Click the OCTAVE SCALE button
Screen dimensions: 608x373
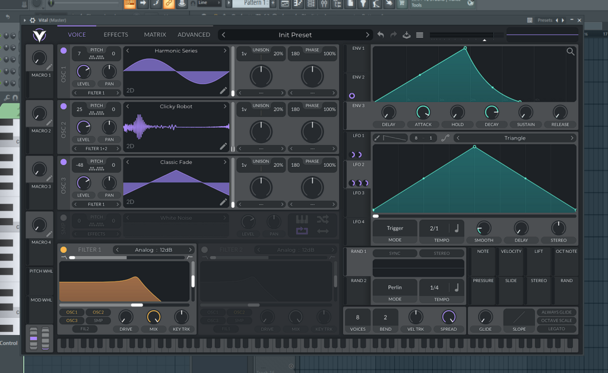(556, 321)
